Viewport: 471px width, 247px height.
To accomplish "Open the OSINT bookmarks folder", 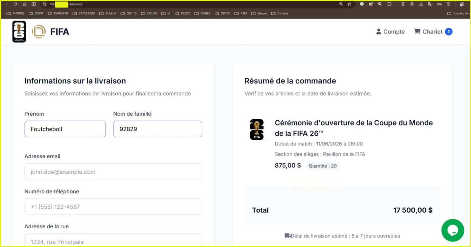I will (36, 14).
